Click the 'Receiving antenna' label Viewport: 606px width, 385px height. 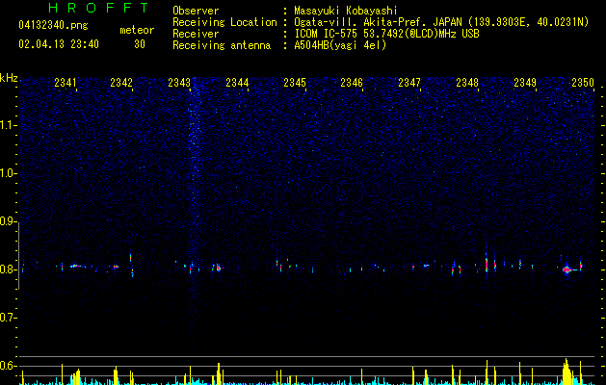pos(222,45)
